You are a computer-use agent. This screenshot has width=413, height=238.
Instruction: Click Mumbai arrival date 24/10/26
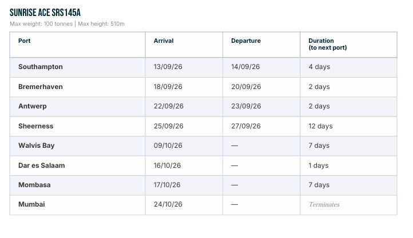coord(168,204)
